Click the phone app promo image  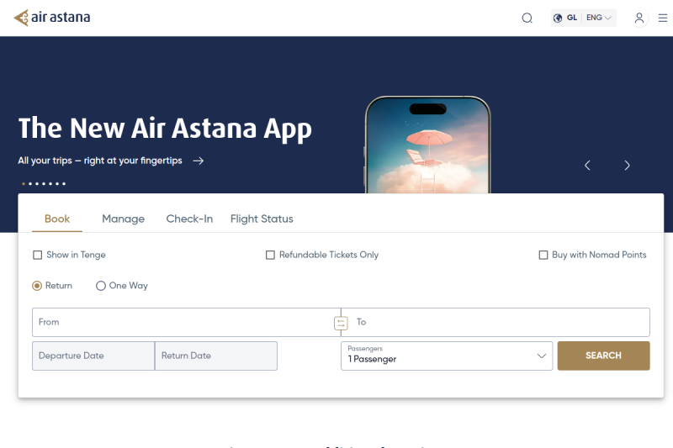pos(427,145)
